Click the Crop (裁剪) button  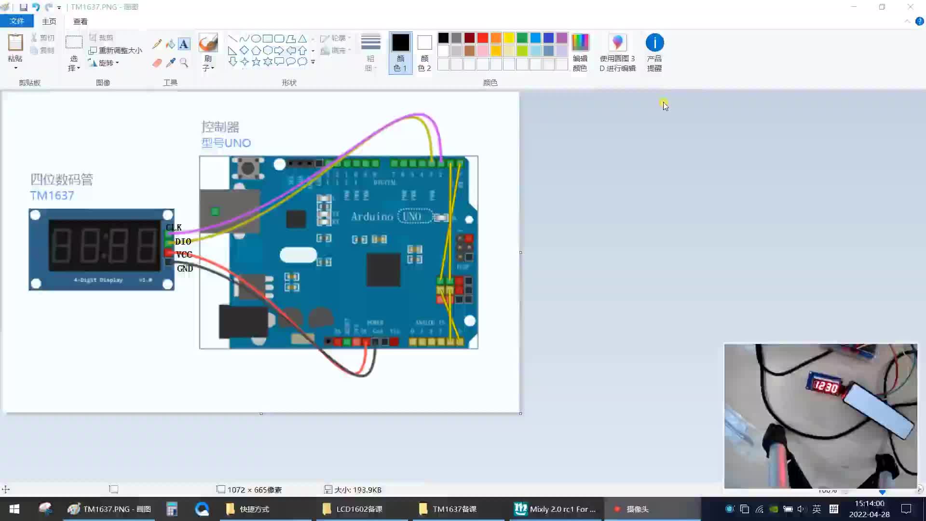(x=101, y=38)
